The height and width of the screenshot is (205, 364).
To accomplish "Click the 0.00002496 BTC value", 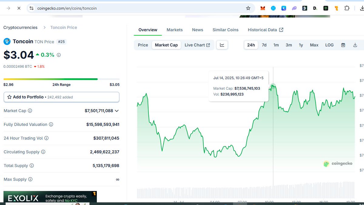I will click(x=18, y=66).
